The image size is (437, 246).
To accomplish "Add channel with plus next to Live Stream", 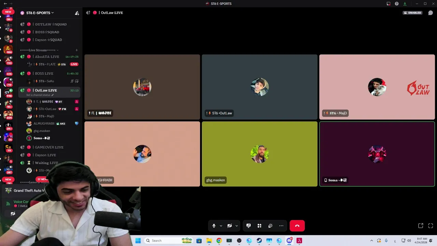I will tap(77, 50).
